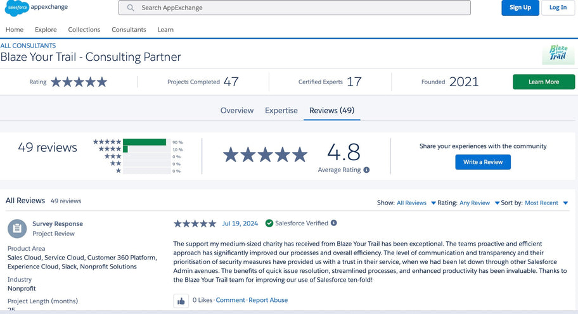Image resolution: width=578 pixels, height=314 pixels.
Task: Click the Comment link under review
Action: click(231, 300)
